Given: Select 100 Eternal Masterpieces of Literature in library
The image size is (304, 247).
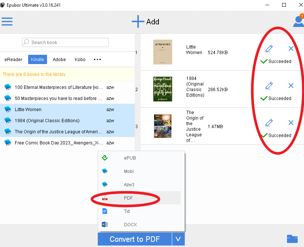Looking at the screenshot, I should (67, 87).
